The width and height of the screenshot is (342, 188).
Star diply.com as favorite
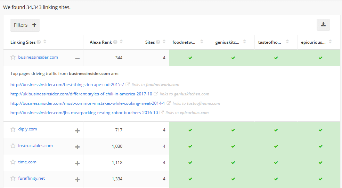click(13, 129)
